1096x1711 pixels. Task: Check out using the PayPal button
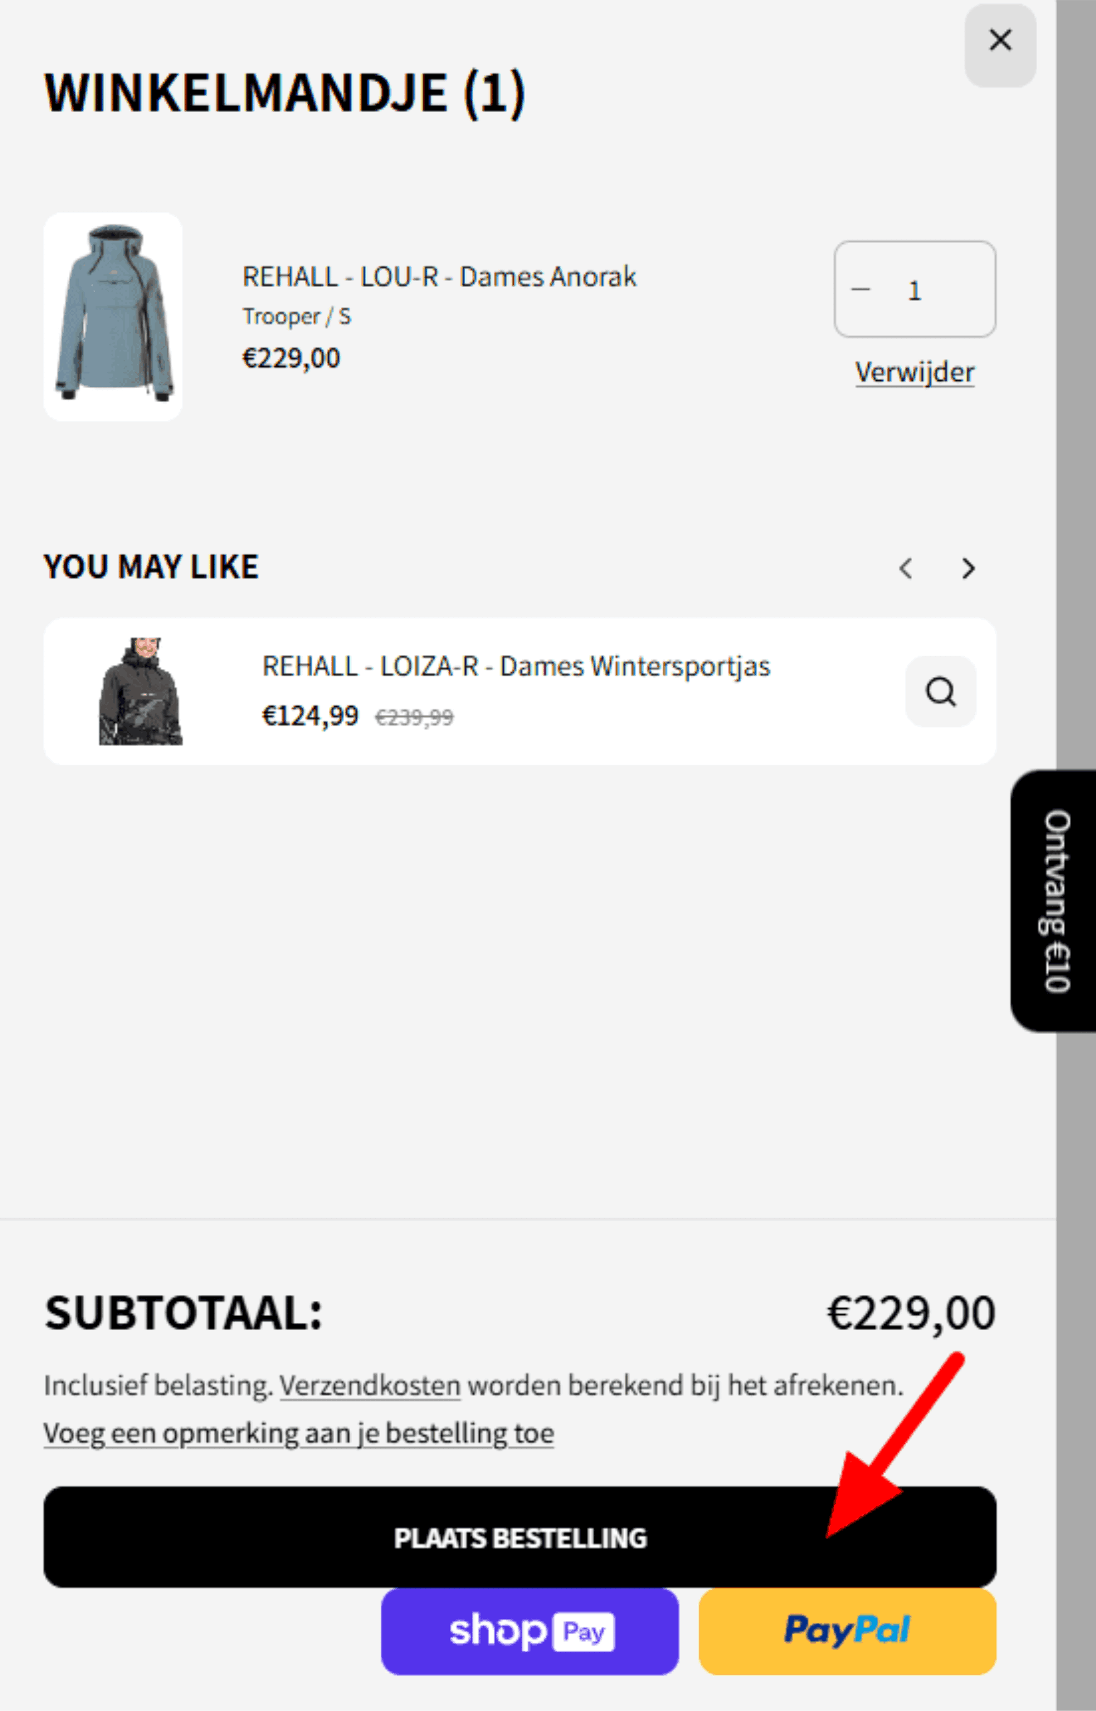847,1631
